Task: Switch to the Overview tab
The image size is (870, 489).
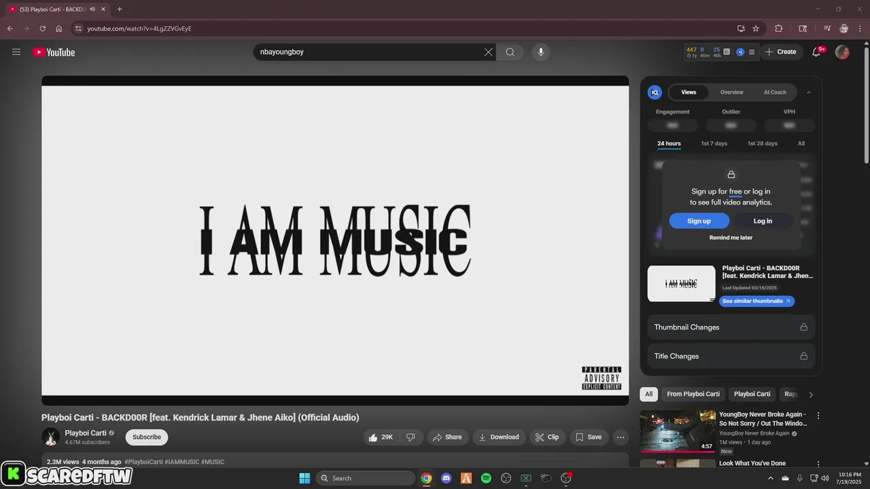Action: click(x=732, y=92)
